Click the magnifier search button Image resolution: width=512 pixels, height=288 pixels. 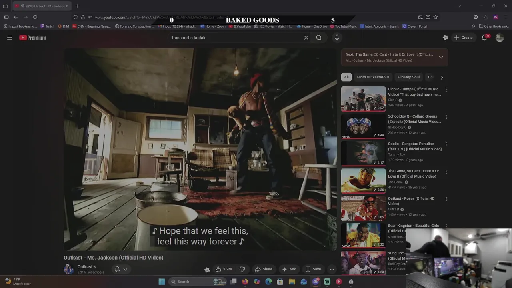319,38
